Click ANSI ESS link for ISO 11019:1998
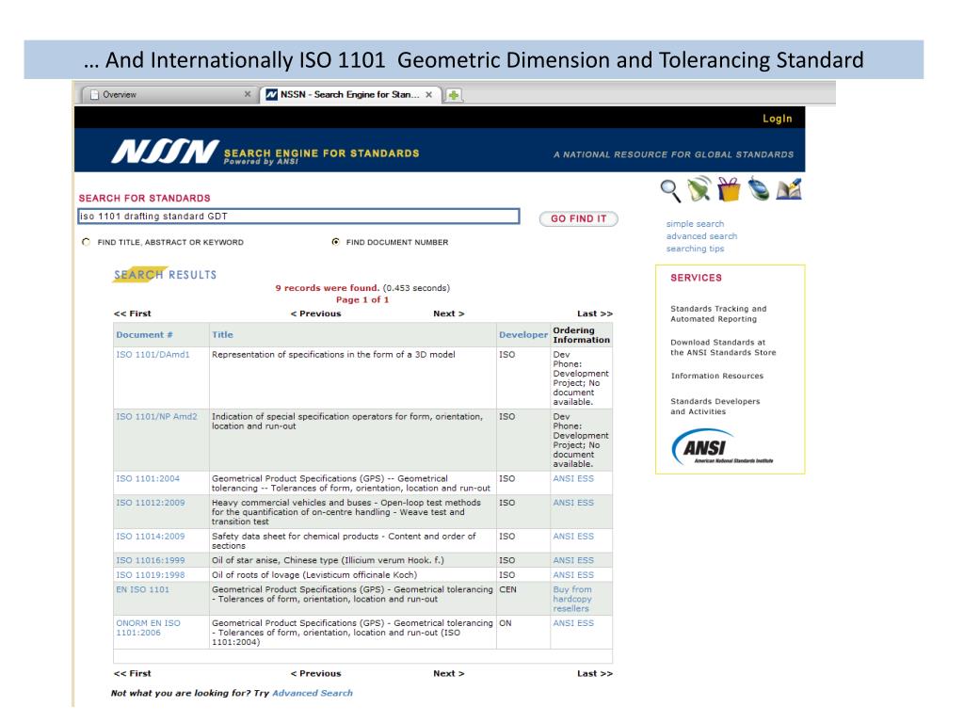Screen dimensions: 964x723 573,575
